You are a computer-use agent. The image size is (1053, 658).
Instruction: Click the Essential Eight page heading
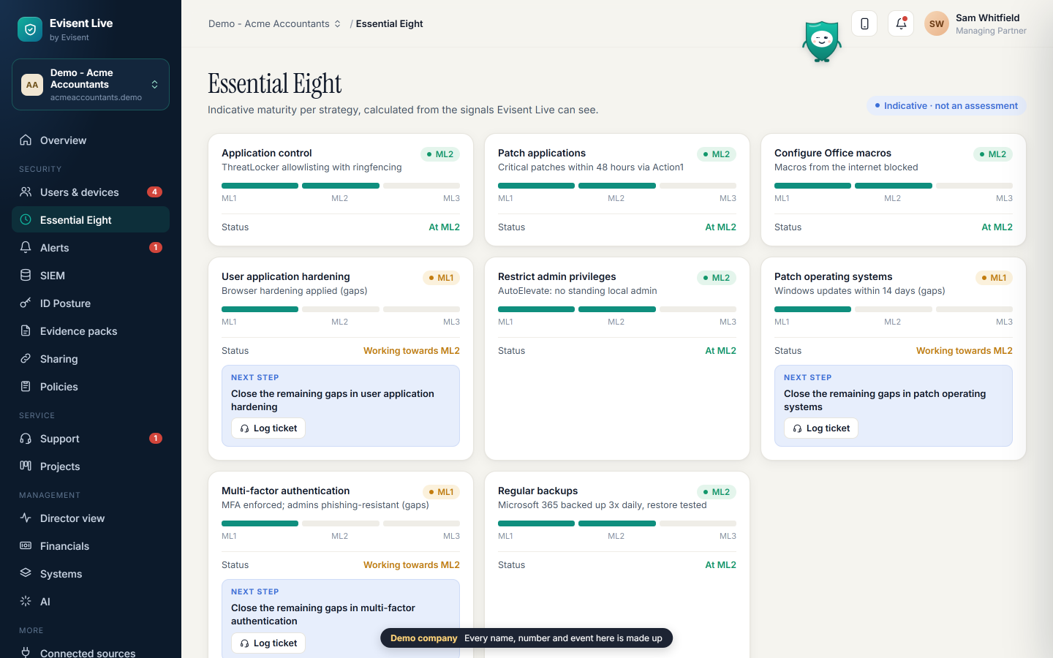tap(275, 84)
